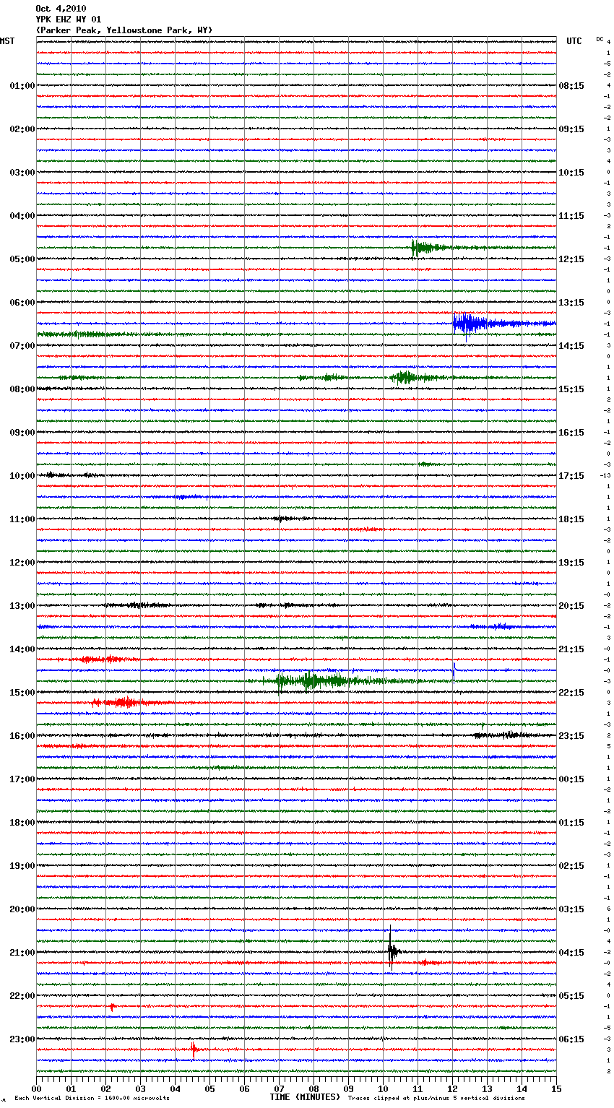Click the 13:15 UTC time label

pyautogui.click(x=571, y=303)
